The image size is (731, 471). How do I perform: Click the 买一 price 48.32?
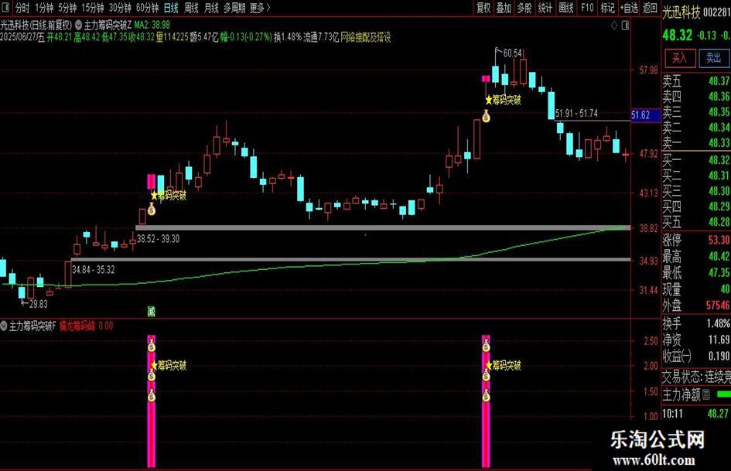[x=719, y=160]
